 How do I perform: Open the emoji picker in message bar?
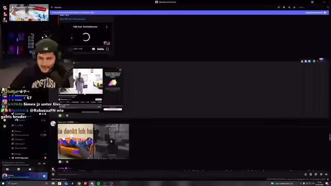[321, 175]
